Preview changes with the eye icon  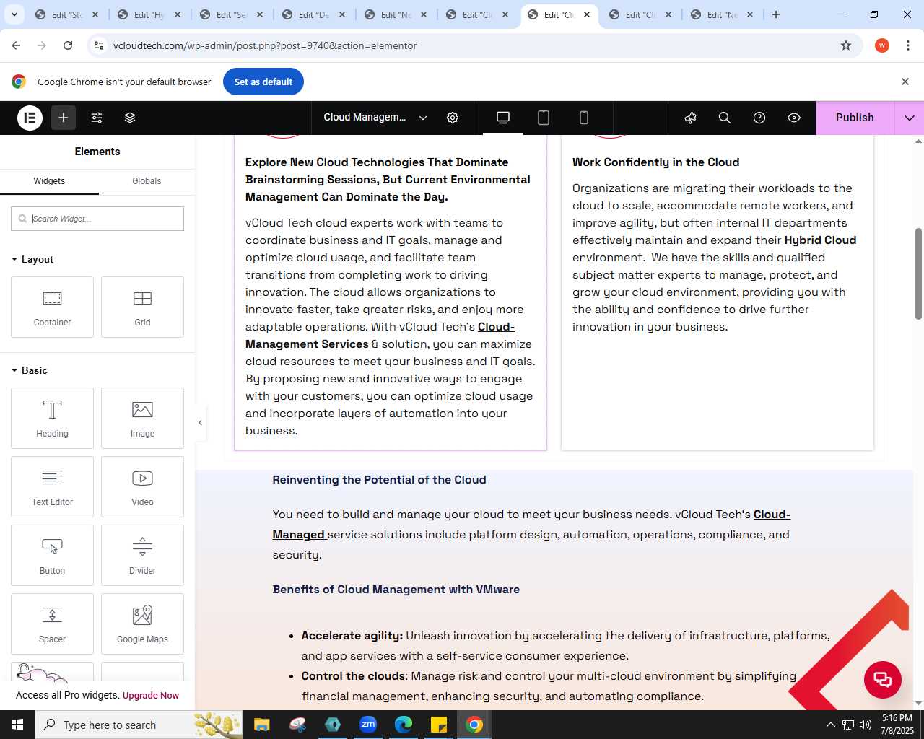click(x=794, y=118)
